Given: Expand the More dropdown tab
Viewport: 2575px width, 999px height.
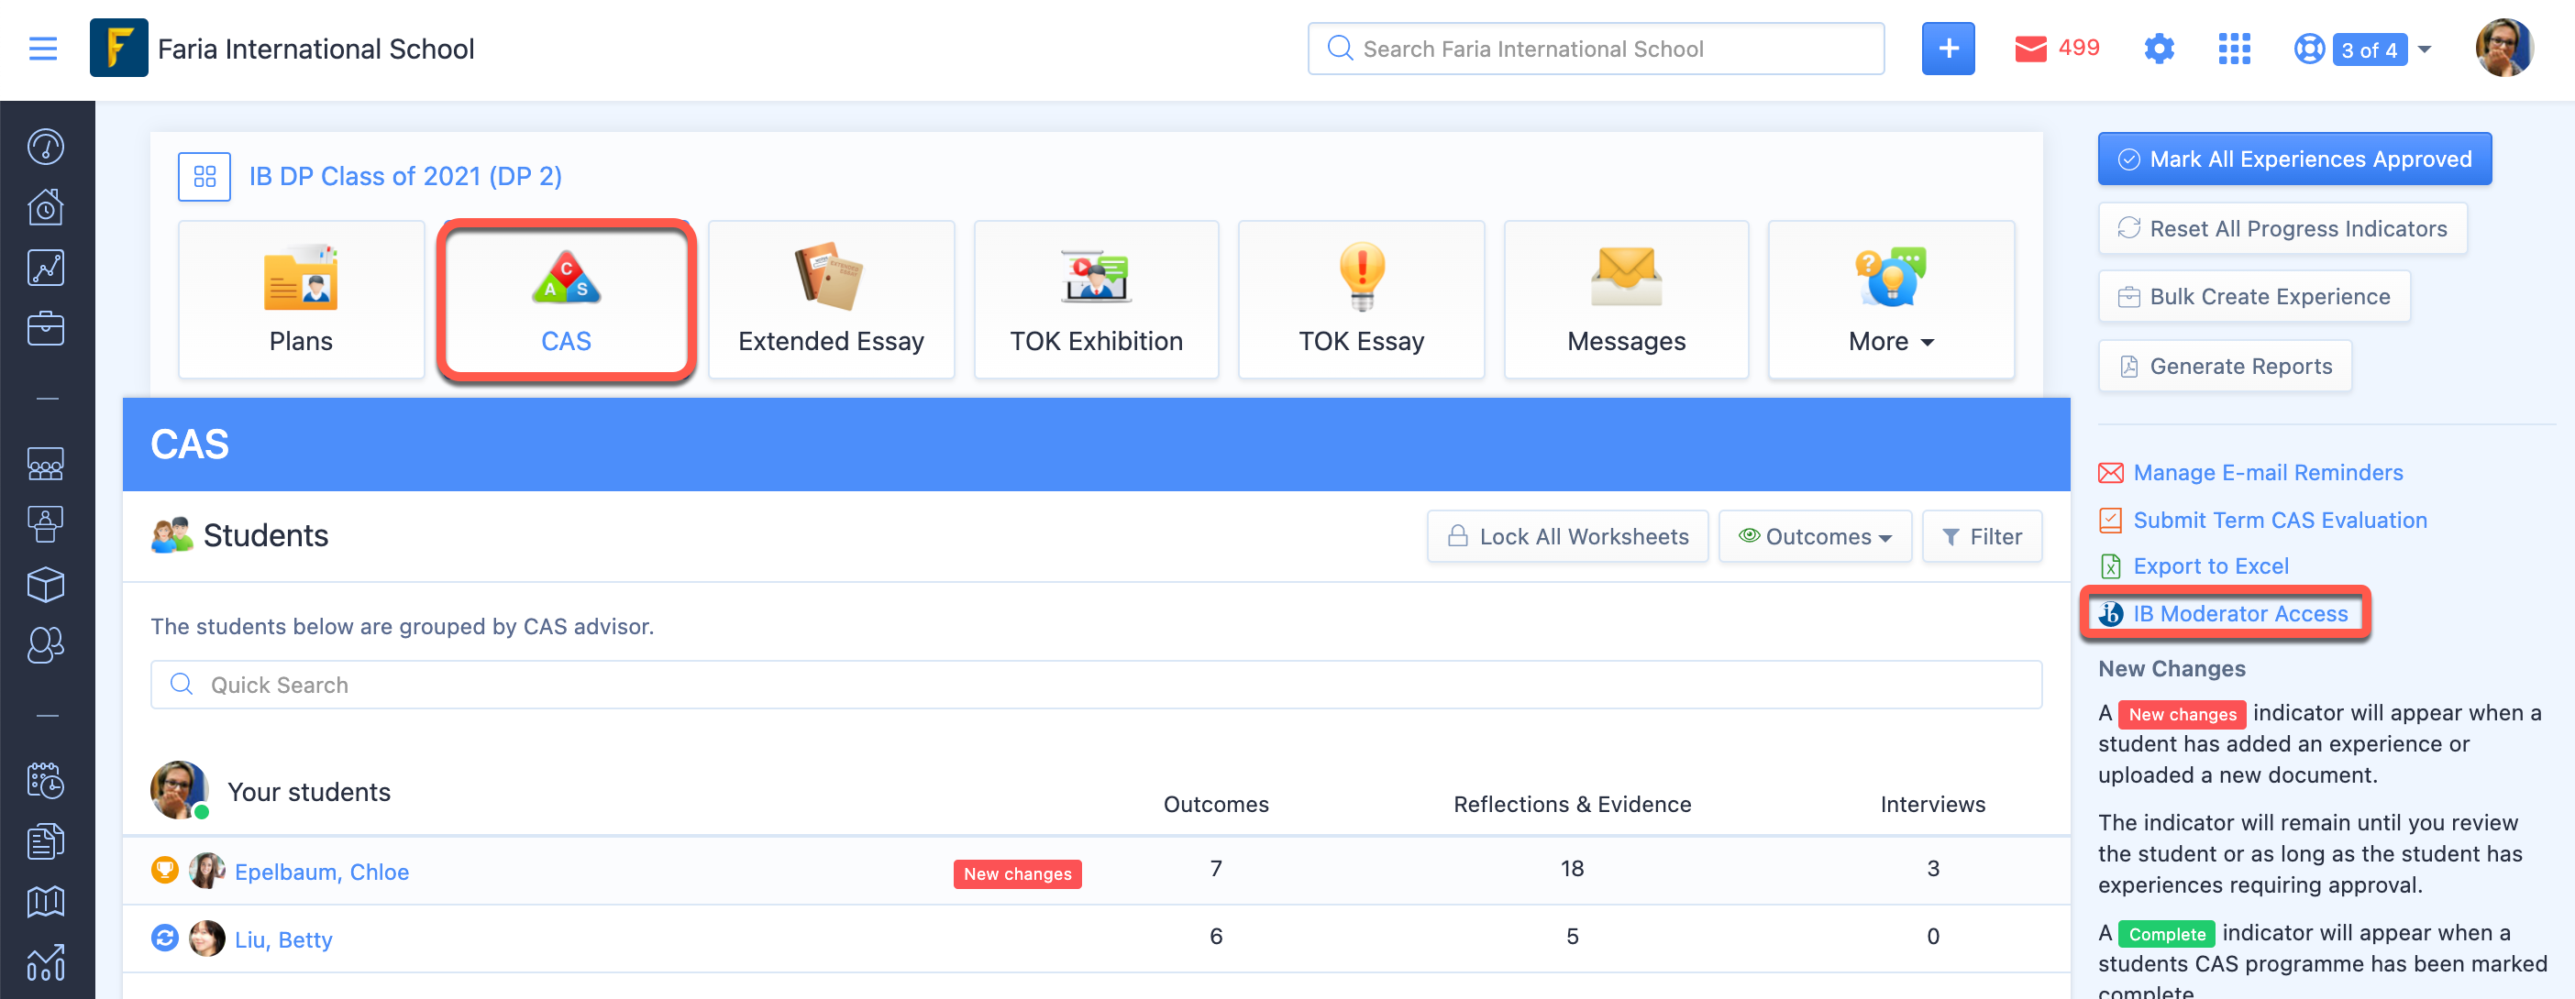Looking at the screenshot, I should 1890,299.
